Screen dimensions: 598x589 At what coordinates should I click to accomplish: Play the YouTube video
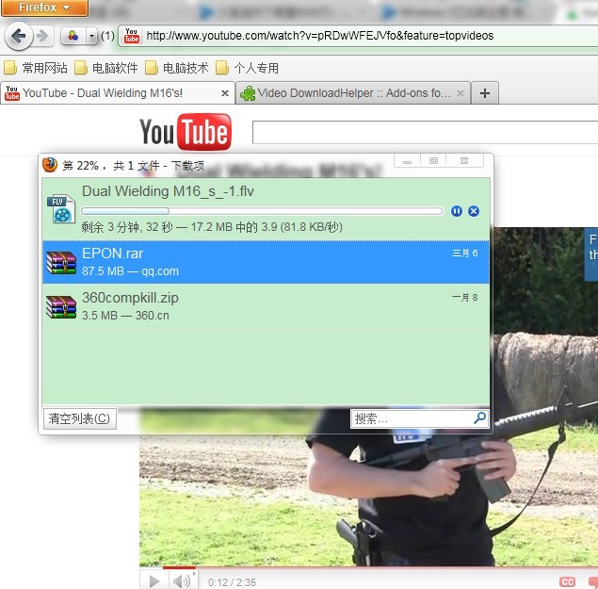[x=154, y=581]
